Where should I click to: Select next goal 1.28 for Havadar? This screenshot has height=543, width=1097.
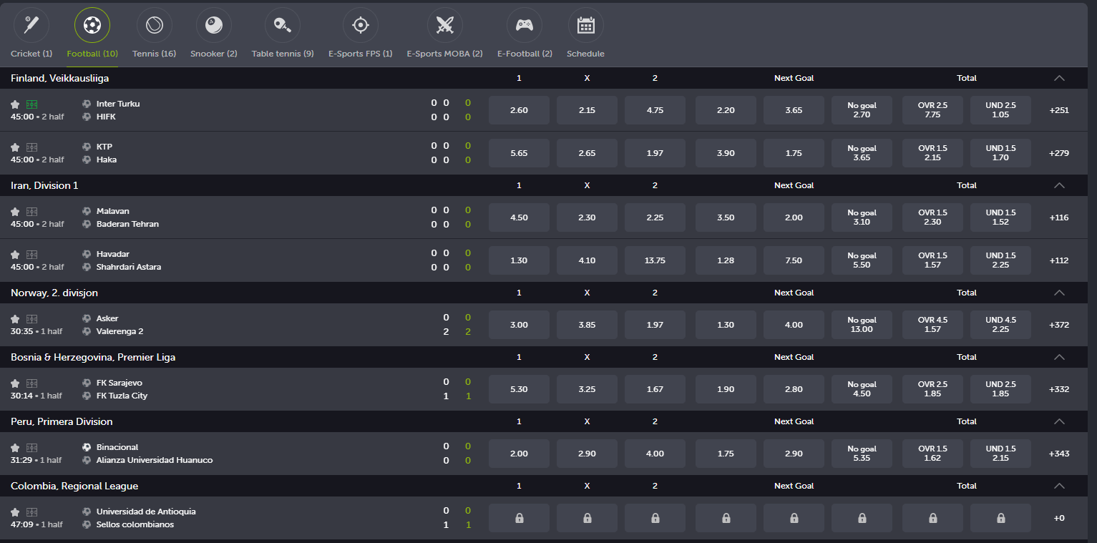726,260
